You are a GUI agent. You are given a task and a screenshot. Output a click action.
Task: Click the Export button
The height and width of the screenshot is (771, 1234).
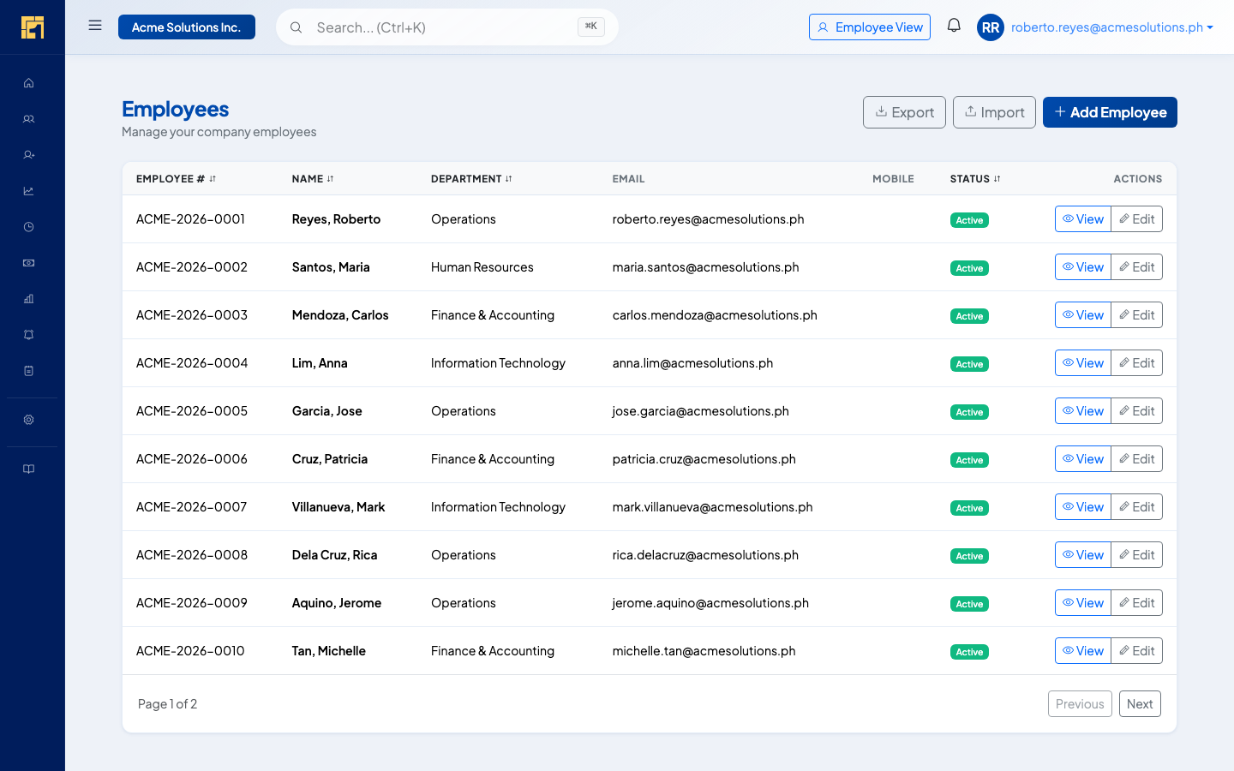904,112
